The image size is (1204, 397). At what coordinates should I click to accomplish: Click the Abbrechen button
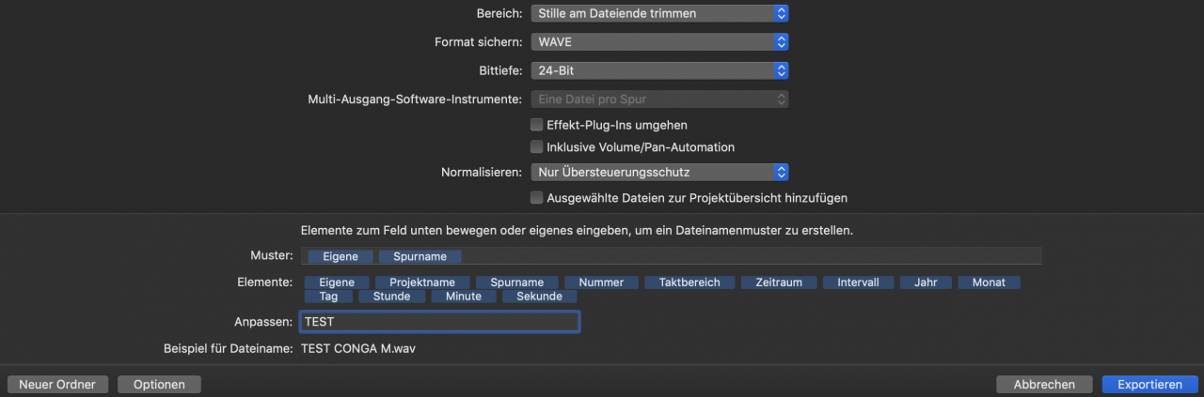pos(1044,384)
